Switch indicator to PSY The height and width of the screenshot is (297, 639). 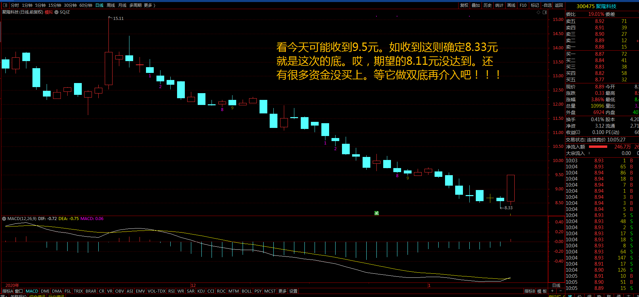click(x=258, y=291)
